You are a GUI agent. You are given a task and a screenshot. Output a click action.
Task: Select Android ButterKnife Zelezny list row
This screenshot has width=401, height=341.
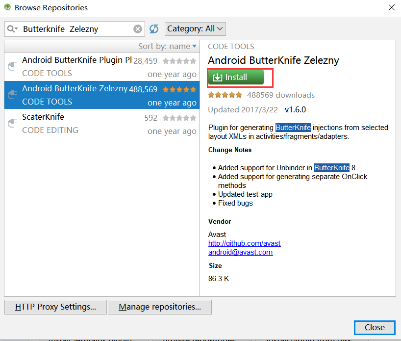pos(102,95)
